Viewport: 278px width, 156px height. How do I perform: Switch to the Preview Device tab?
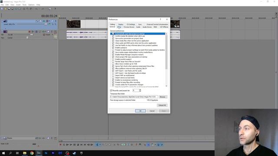point(129,27)
